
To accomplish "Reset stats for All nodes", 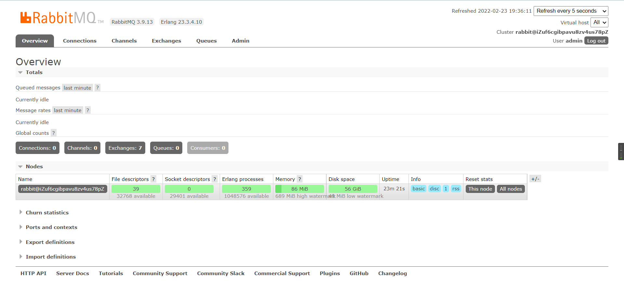I will (511, 189).
